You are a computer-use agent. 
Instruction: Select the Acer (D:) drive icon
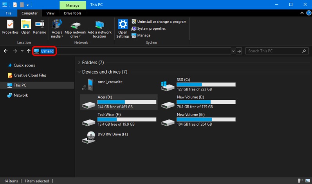coord(88,105)
